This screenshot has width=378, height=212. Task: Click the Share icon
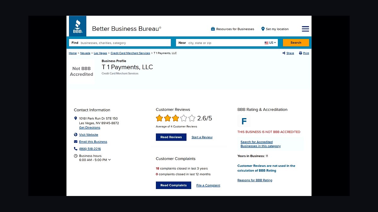tap(284, 53)
